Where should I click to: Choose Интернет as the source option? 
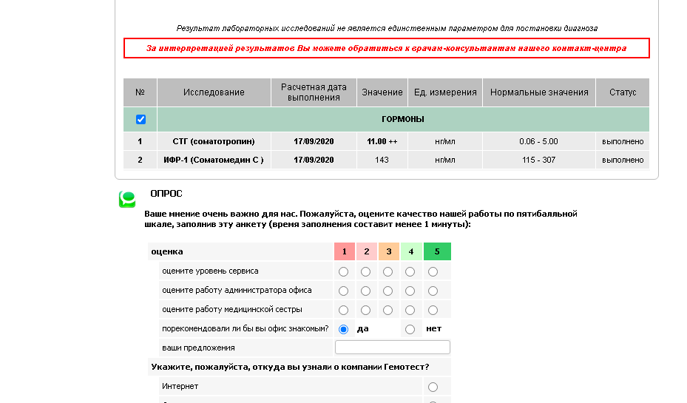pos(433,387)
